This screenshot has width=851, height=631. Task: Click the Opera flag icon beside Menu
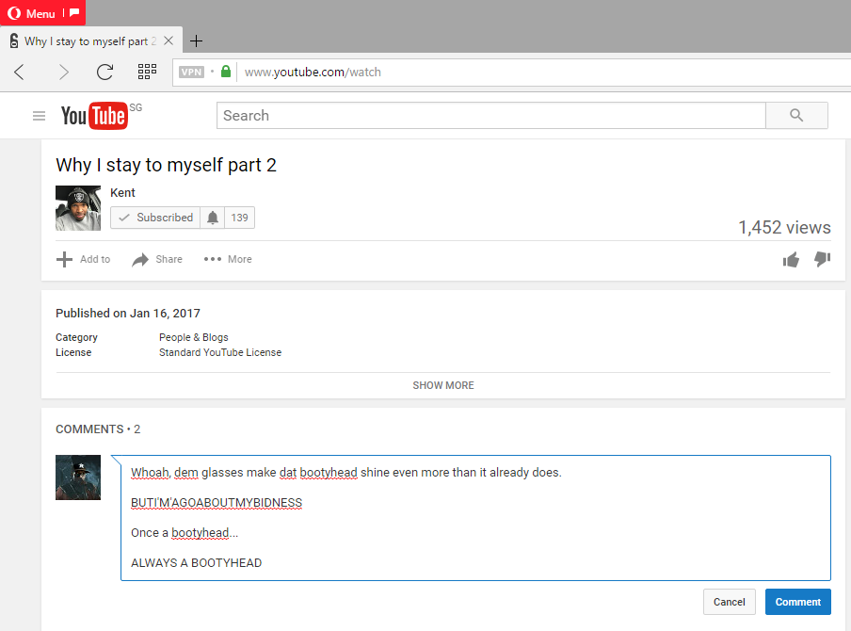[75, 12]
